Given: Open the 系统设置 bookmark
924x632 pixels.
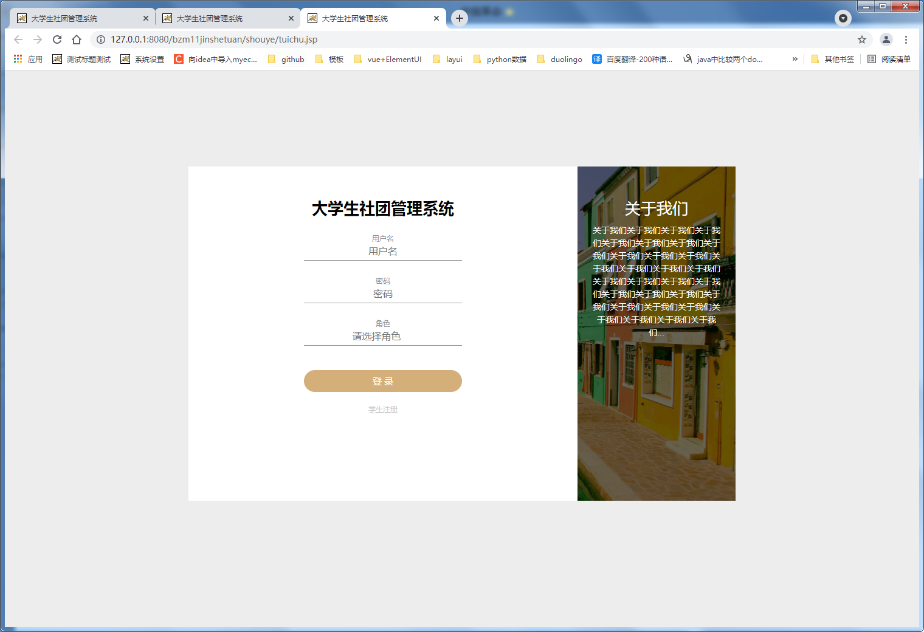Looking at the screenshot, I should [142, 59].
